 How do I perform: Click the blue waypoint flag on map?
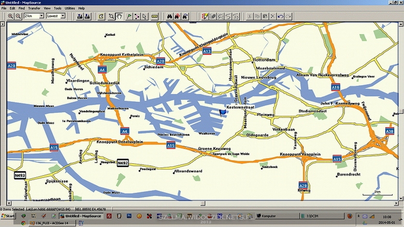pos(222,113)
